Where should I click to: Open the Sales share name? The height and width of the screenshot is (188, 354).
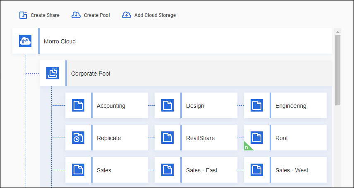(104, 170)
